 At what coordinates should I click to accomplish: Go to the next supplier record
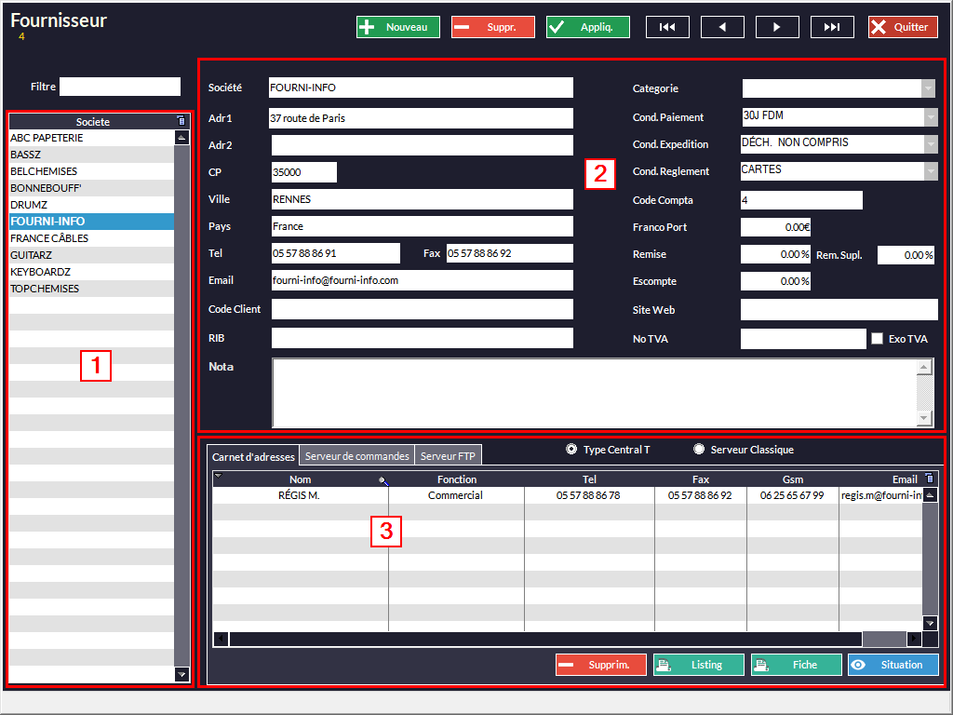point(777,27)
